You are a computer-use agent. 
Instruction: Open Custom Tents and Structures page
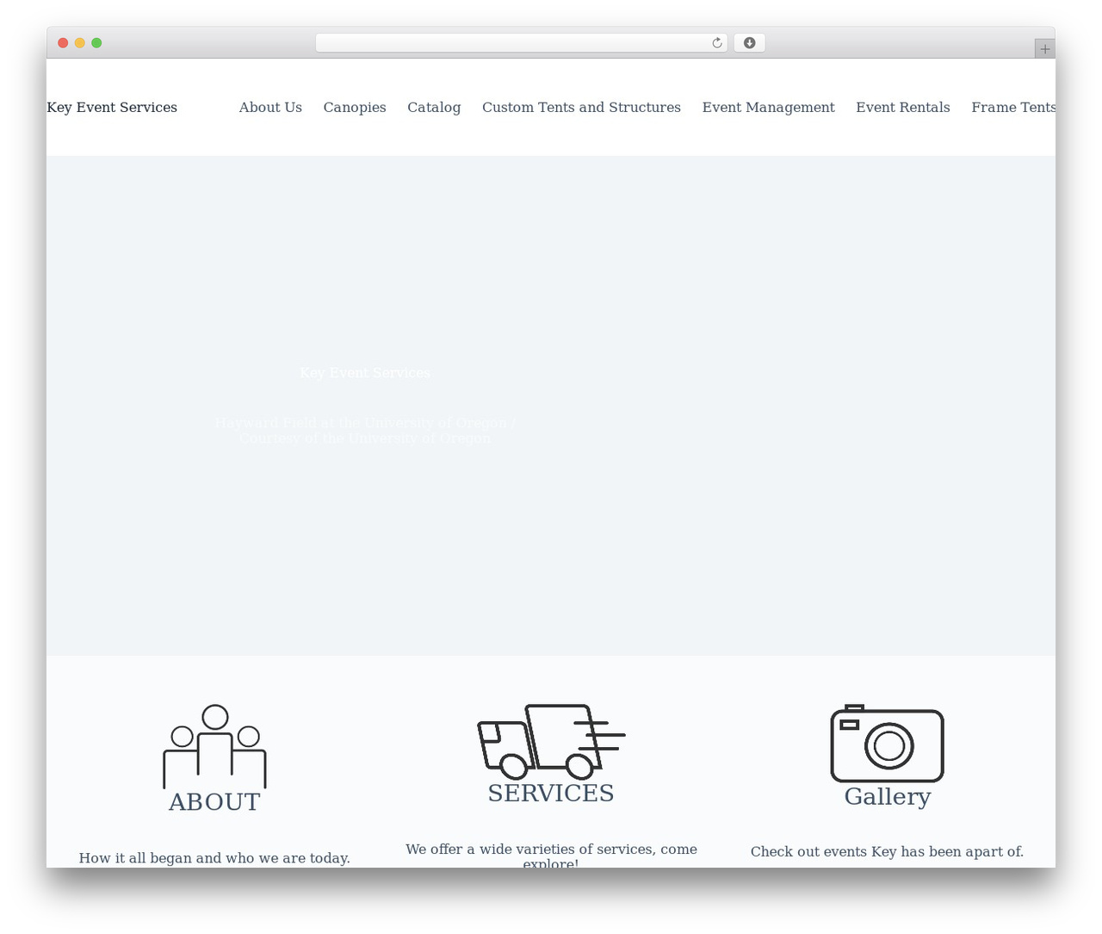pyautogui.click(x=581, y=107)
